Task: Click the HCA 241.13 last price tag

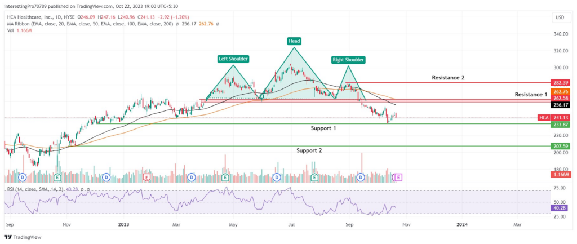Action: click(x=554, y=117)
